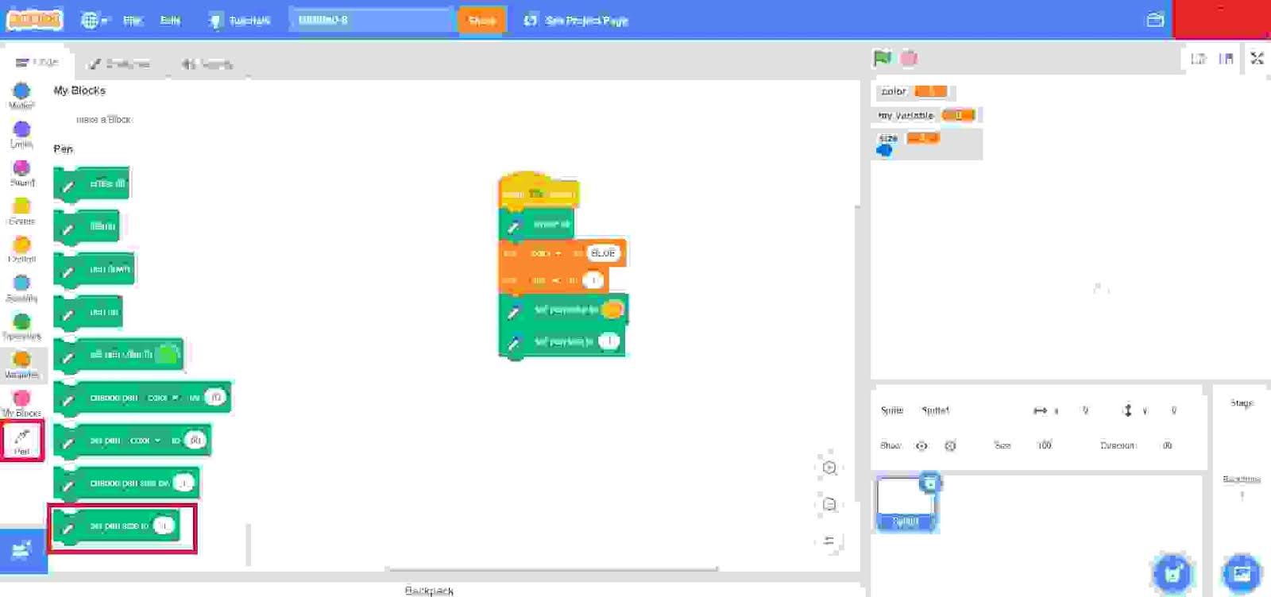The image size is (1271, 597).
Task: Click the value field of change pen color by
Action: [215, 398]
